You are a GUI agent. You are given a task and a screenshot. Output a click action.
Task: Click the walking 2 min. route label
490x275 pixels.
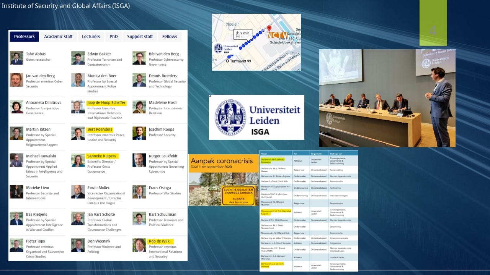243,35
